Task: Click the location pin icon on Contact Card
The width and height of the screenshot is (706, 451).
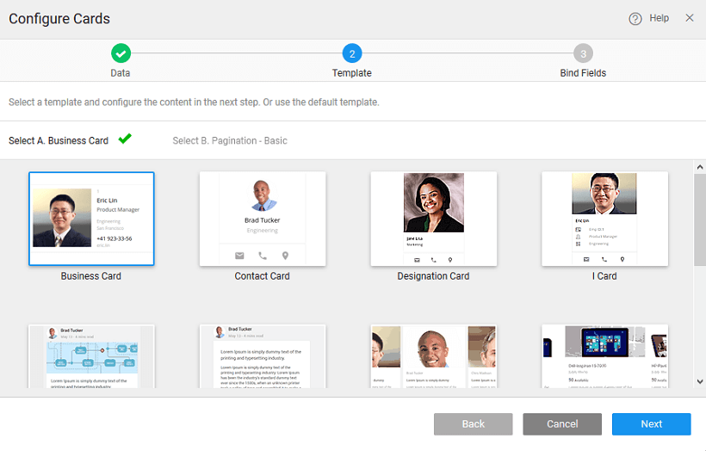Action: pos(285,256)
